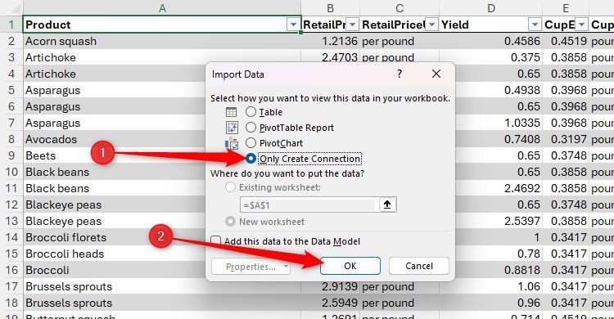Screen dimensions: 614x319
Task: Open the Import Data help question mark
Action: coord(399,74)
